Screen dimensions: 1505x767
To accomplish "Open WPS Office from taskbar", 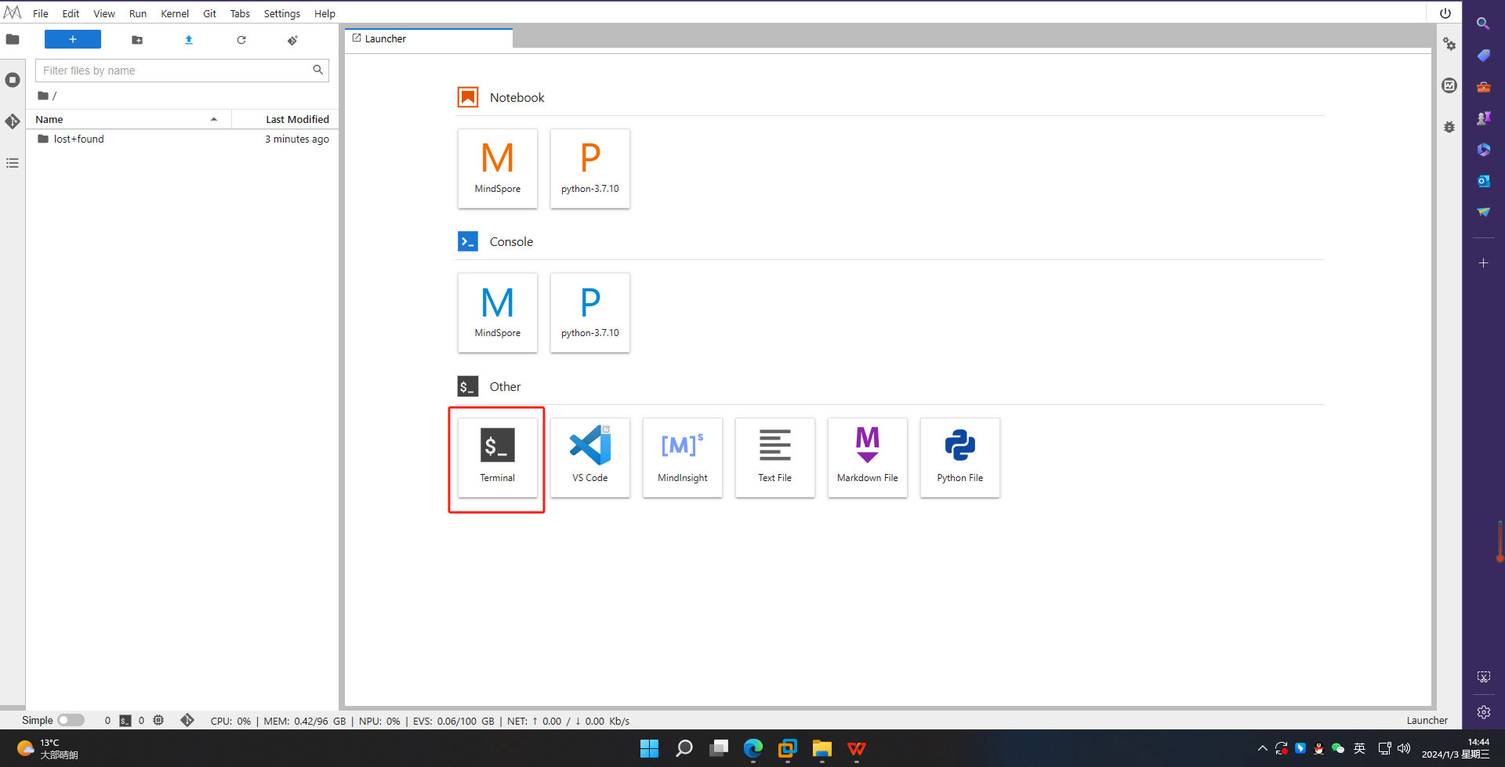I will tap(857, 749).
